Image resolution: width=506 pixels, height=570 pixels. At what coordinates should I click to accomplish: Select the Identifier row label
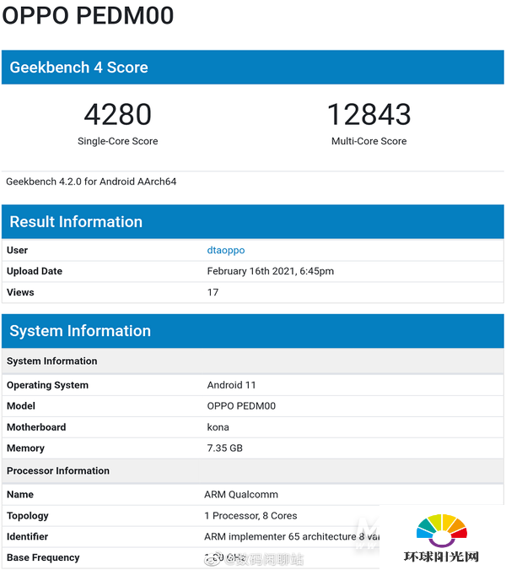pos(27,536)
